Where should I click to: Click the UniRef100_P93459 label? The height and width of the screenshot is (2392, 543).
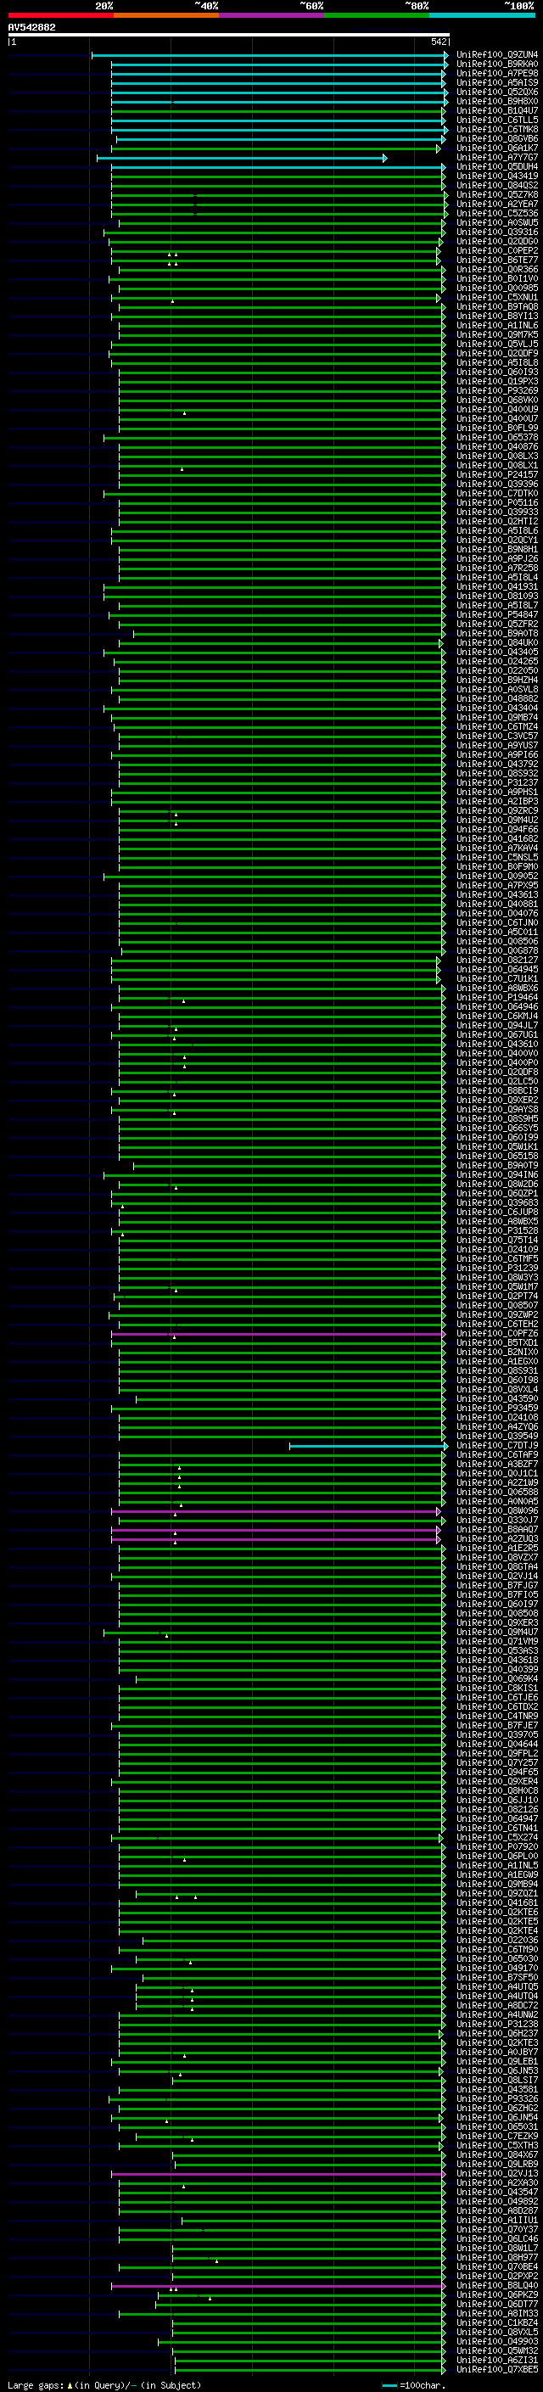pos(497,1409)
